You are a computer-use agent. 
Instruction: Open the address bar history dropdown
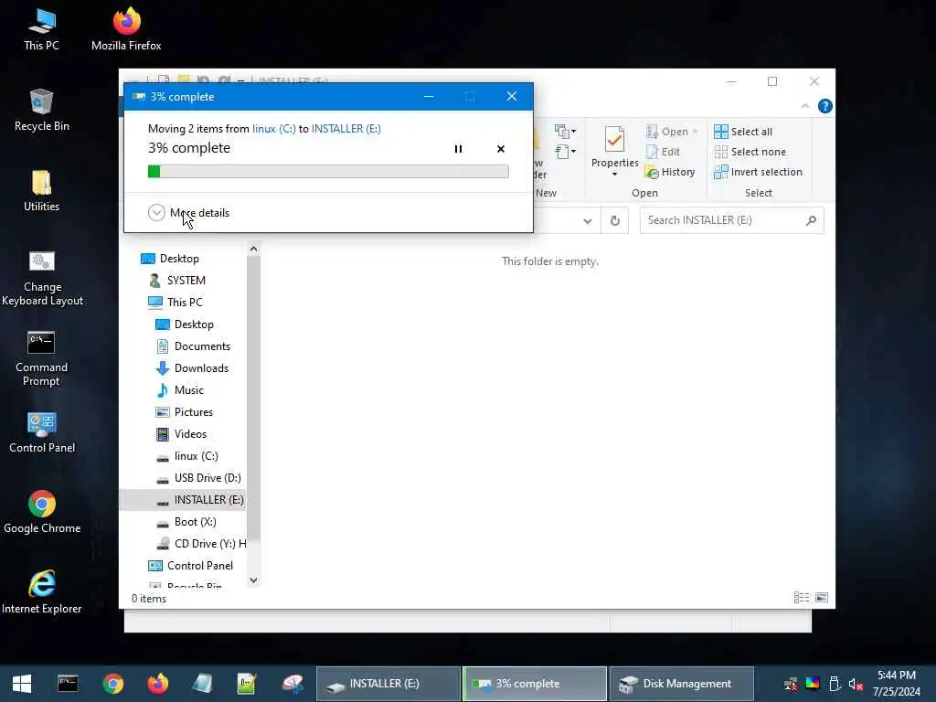tap(588, 221)
